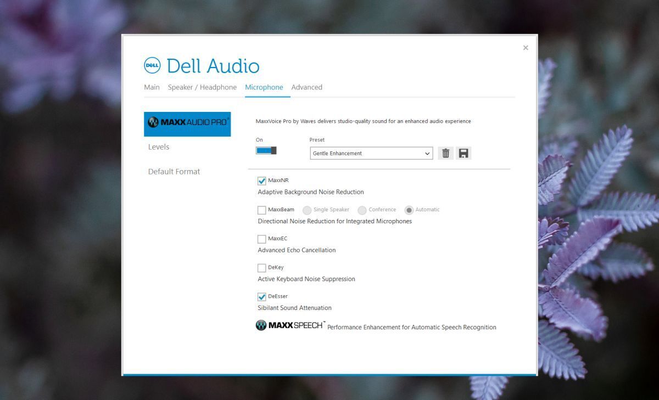Turn off the microphone On toggle

[266, 149]
